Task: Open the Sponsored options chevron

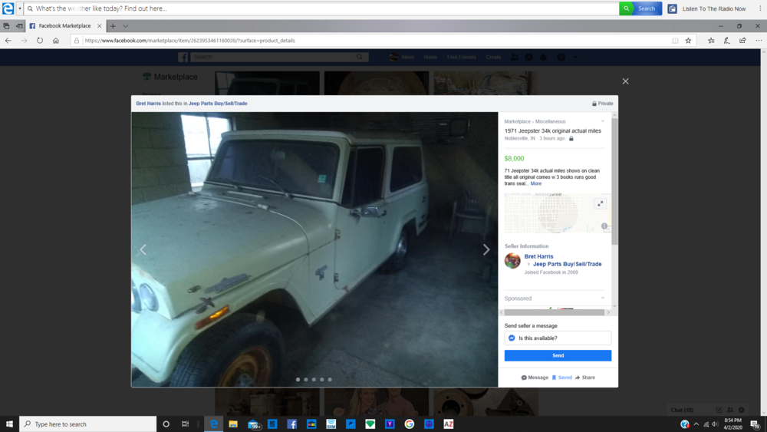Action: point(603,298)
